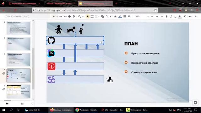Insert a text box
The height and width of the screenshot is (113, 201).
pyautogui.click(x=92, y=16)
